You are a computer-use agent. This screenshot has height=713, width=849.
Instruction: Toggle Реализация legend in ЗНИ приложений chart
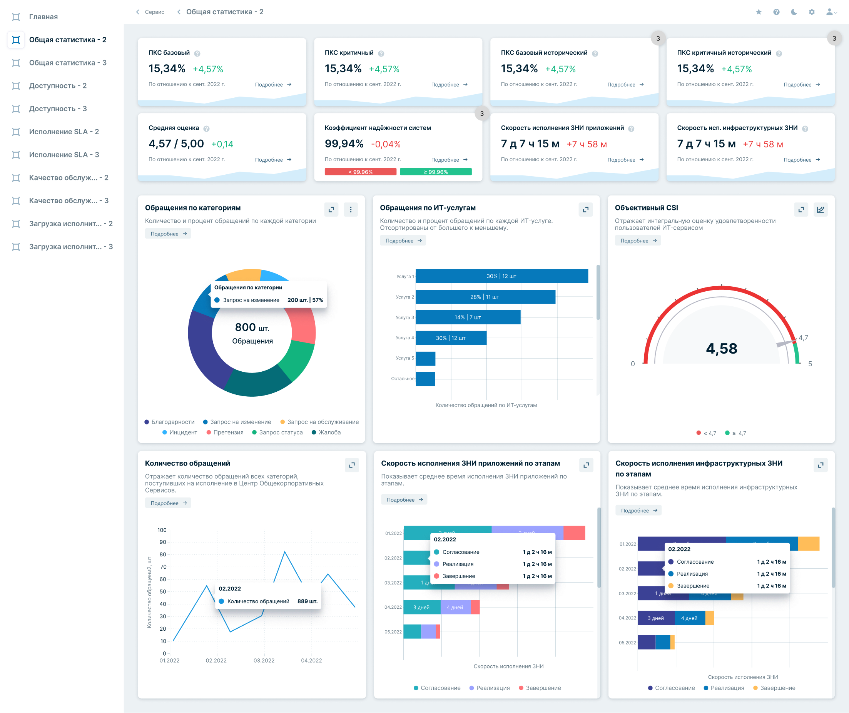(x=490, y=688)
